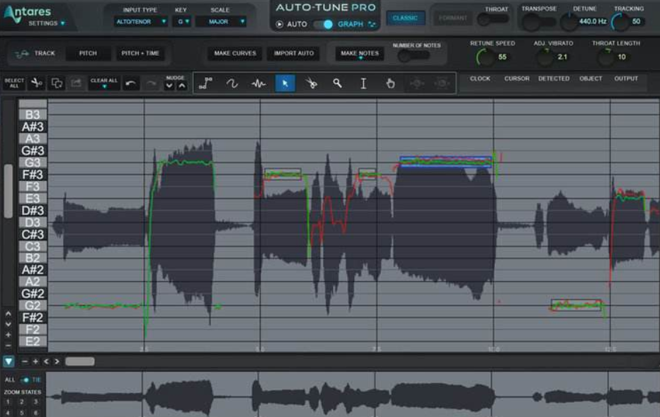
Task: Click the first dimmed target icon in the tool palette
Action: click(x=416, y=83)
